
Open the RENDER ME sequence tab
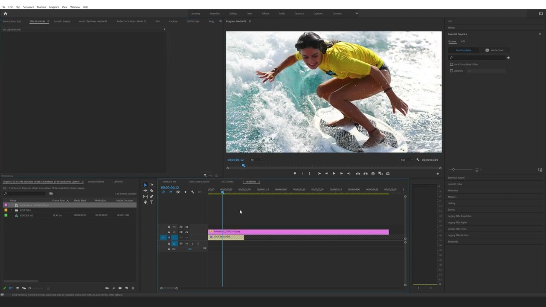click(x=169, y=182)
